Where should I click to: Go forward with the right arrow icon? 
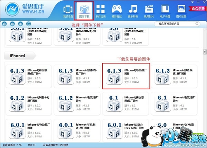coord(20,24)
